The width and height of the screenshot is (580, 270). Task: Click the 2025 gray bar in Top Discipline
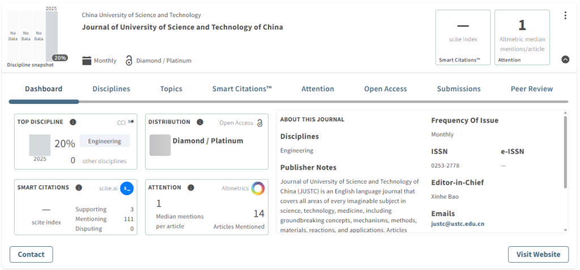(x=40, y=145)
